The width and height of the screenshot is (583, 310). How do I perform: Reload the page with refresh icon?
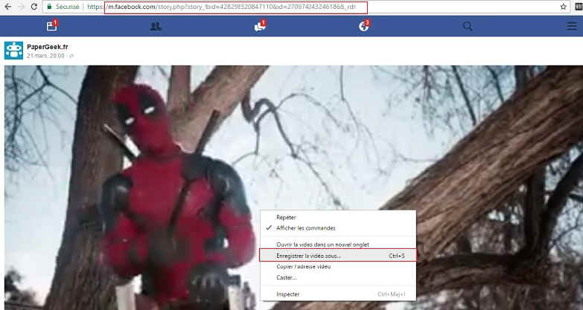click(34, 7)
